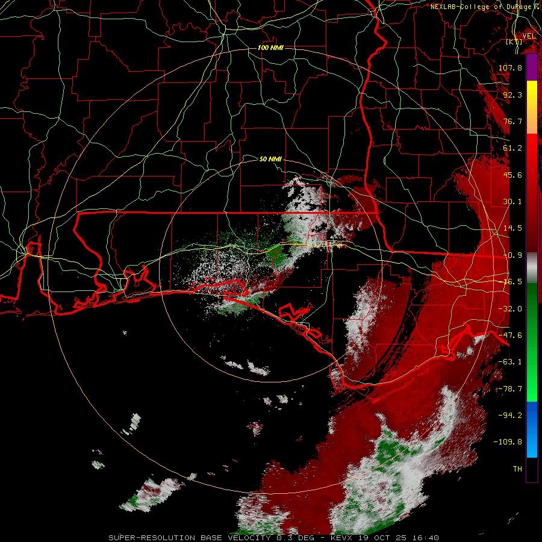Click the SUPER-RESOLUTION BASE VELOCITY caption text
The image size is (542, 542).
point(191,538)
